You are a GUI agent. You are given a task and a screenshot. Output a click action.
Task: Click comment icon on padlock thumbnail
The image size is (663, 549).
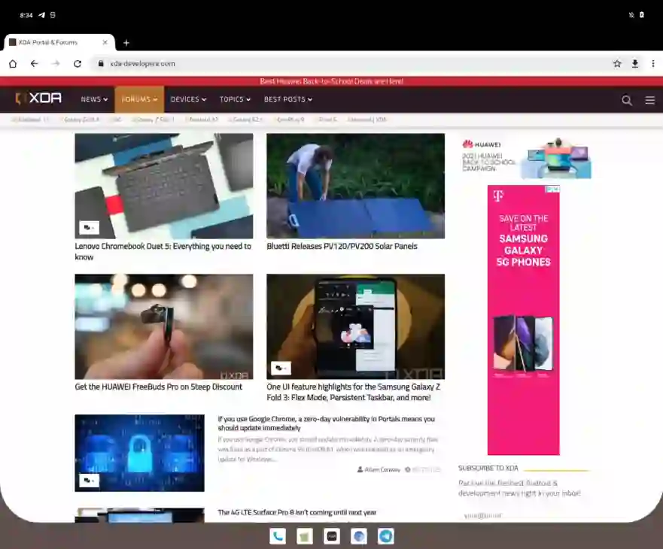(89, 481)
